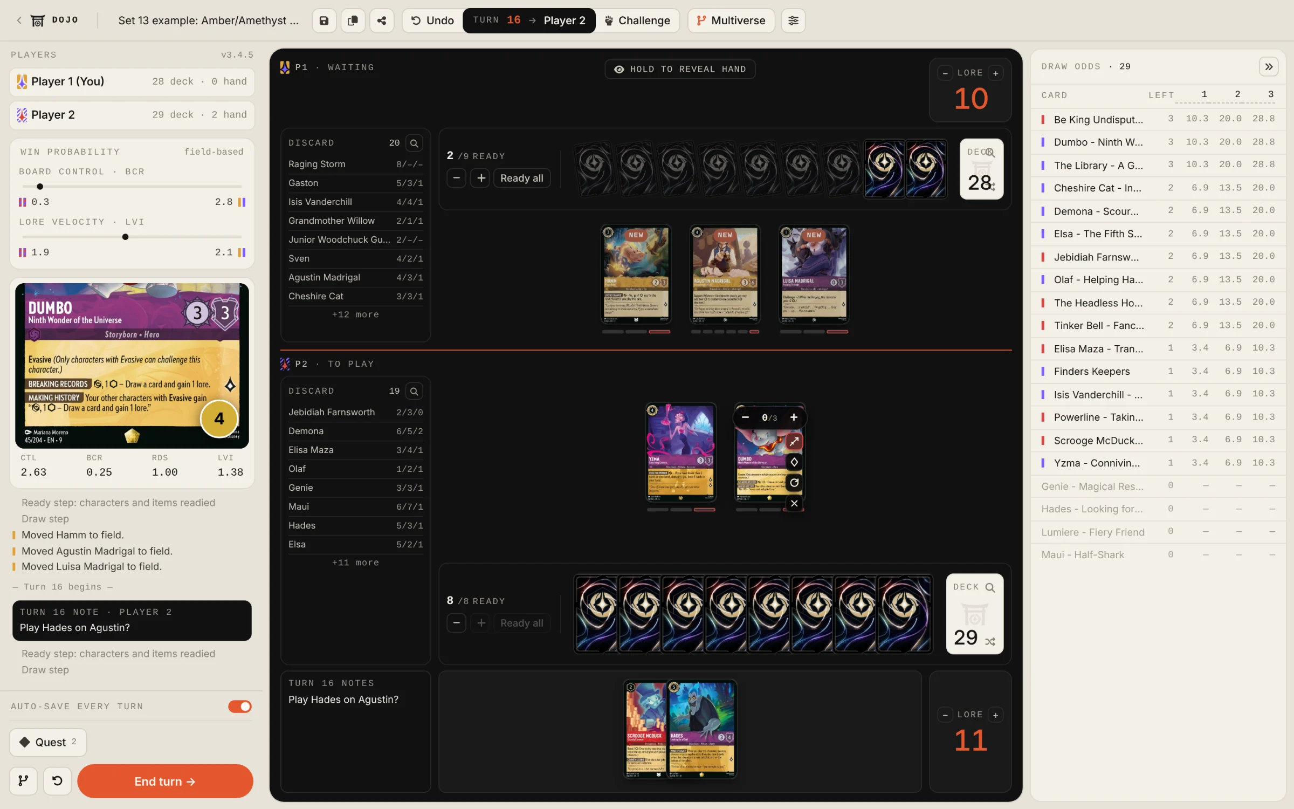Select Yzma - Connivin... draw odds row

coord(1158,463)
